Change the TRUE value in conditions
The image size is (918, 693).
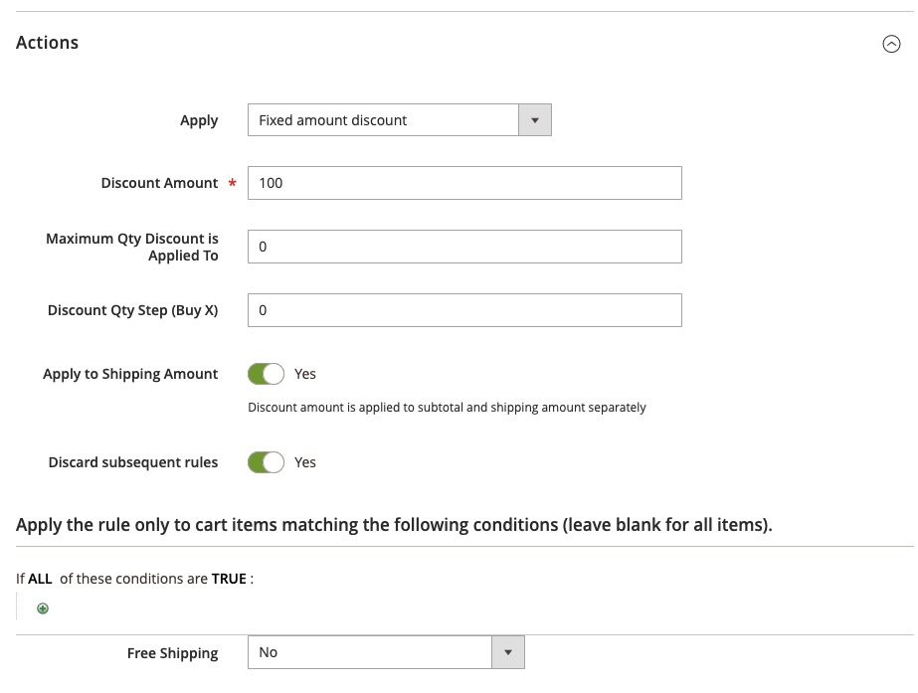(229, 579)
